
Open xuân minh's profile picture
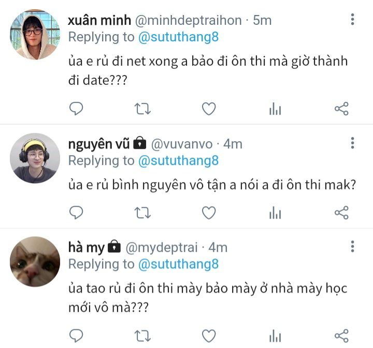point(35,35)
